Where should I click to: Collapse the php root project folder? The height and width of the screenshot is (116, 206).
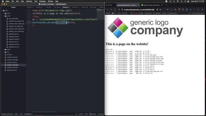[x=2, y=11]
